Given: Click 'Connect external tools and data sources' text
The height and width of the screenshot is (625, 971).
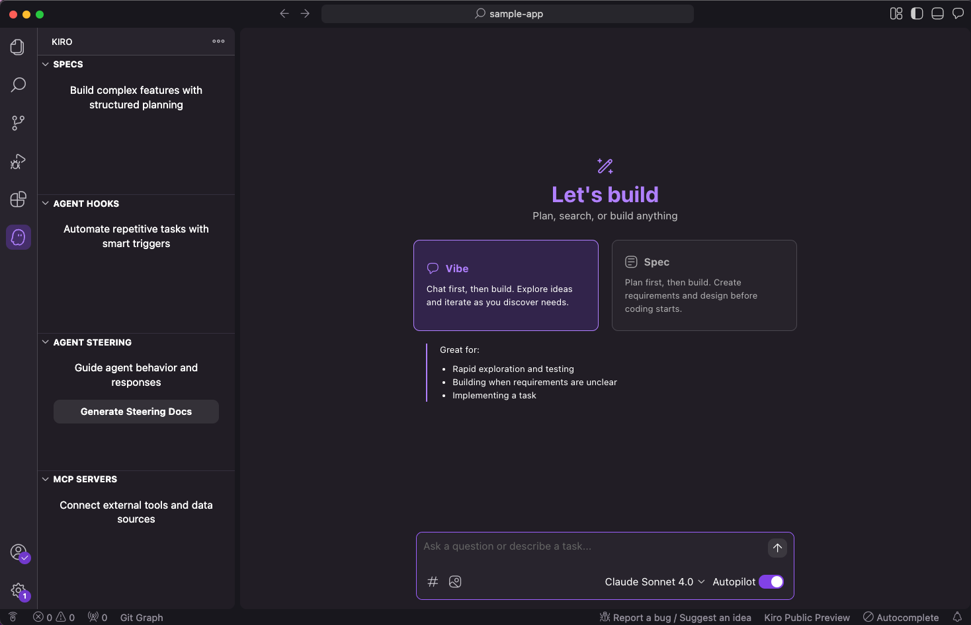Looking at the screenshot, I should click(x=136, y=512).
